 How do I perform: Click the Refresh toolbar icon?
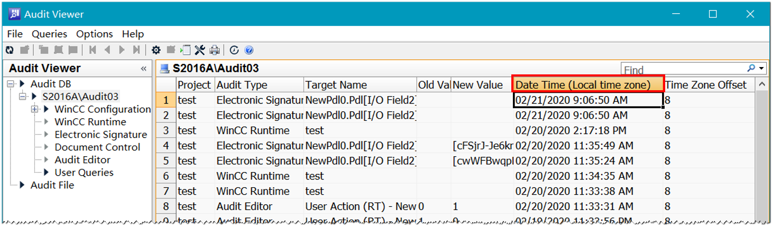[x=10, y=50]
